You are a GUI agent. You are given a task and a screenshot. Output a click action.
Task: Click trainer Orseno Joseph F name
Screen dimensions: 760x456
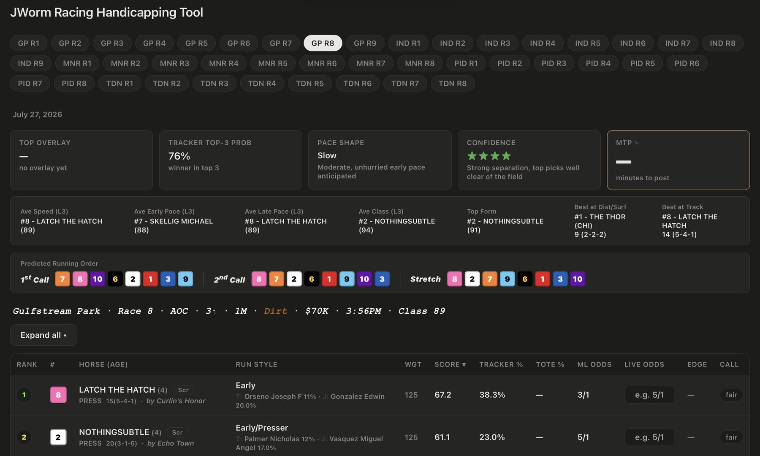tap(273, 396)
